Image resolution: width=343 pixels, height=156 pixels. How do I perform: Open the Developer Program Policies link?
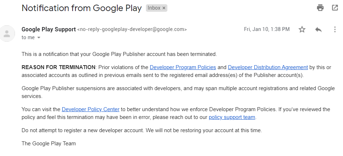(x=183, y=67)
